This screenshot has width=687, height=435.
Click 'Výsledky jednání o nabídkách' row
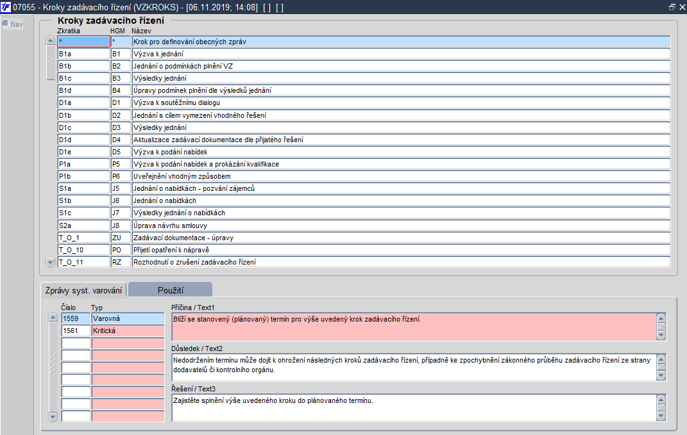[401, 213]
